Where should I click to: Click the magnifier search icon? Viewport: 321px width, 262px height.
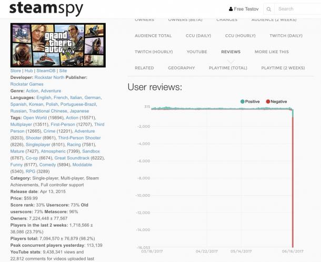pos(269,9)
